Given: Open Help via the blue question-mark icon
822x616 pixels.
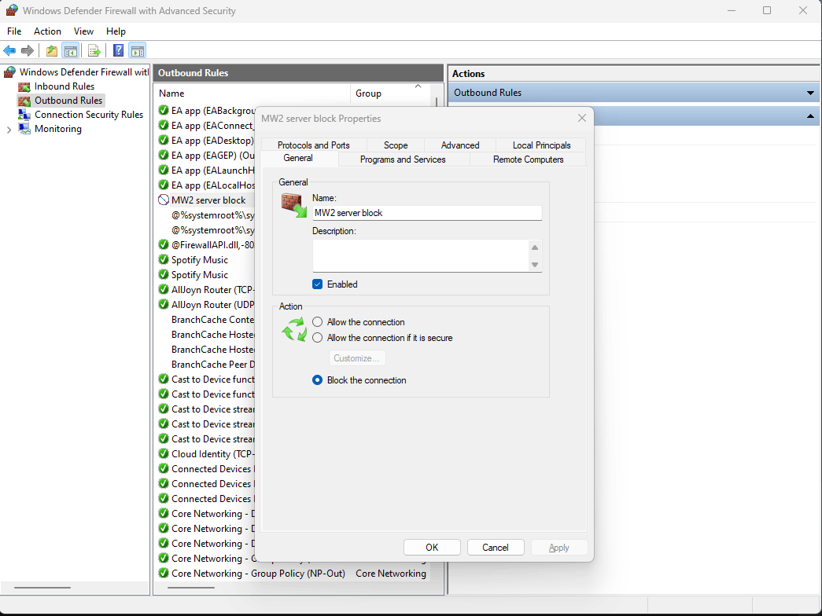Looking at the screenshot, I should [119, 51].
